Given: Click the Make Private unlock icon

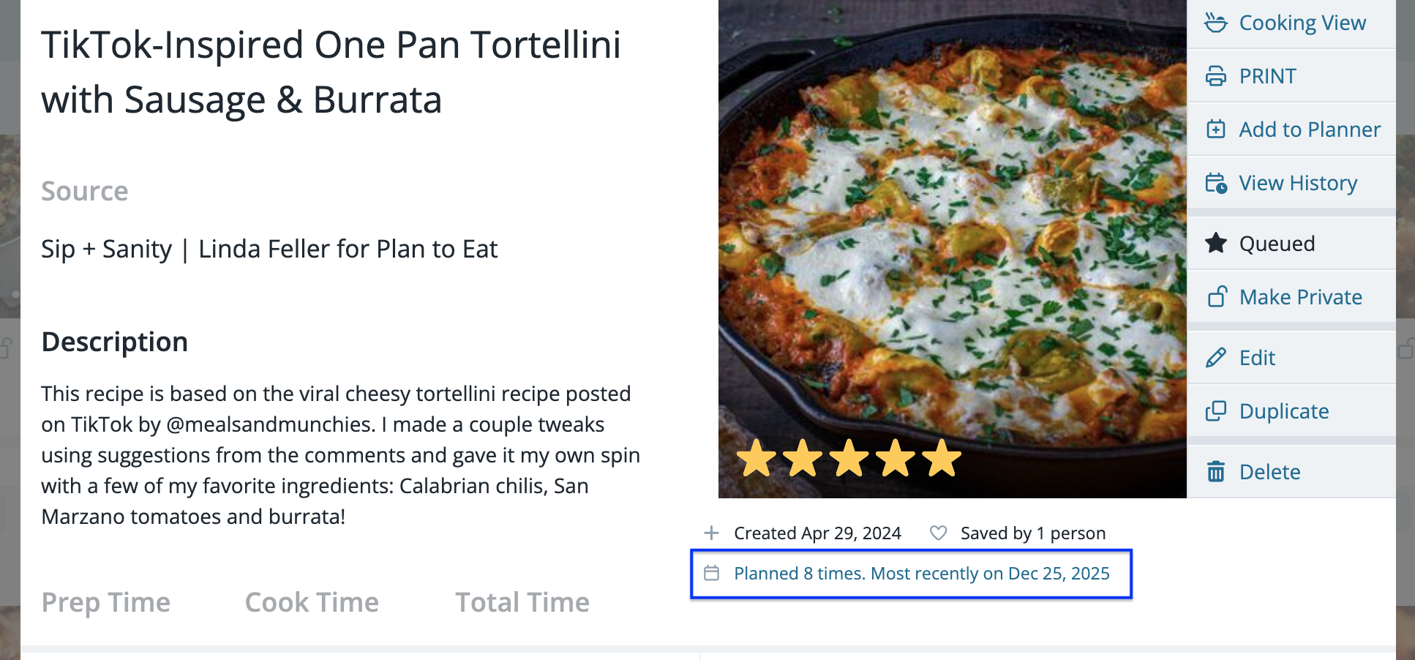Looking at the screenshot, I should click(x=1217, y=296).
